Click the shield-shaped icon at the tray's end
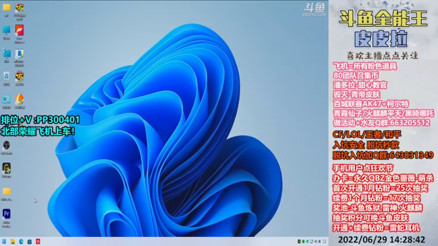The height and width of the screenshot is (246, 438). point(325,242)
